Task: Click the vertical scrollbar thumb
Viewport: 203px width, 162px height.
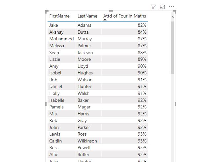Action: 172,48
